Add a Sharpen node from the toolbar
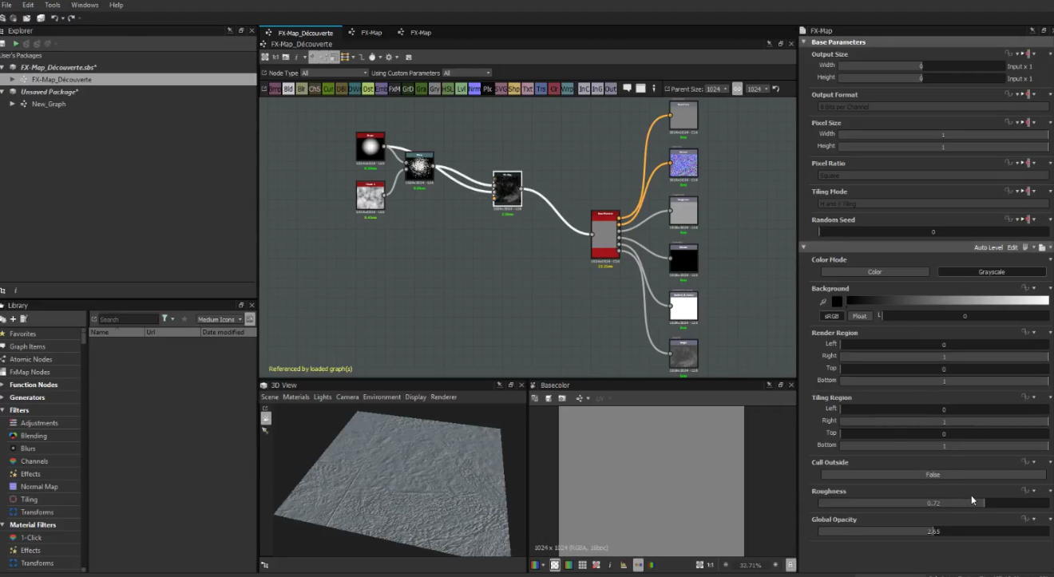 513,89
